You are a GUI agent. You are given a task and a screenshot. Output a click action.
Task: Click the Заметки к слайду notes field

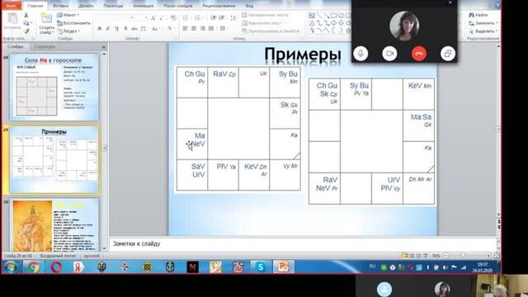303,244
